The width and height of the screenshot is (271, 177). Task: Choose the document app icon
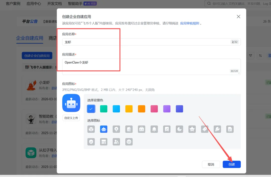click(230, 129)
